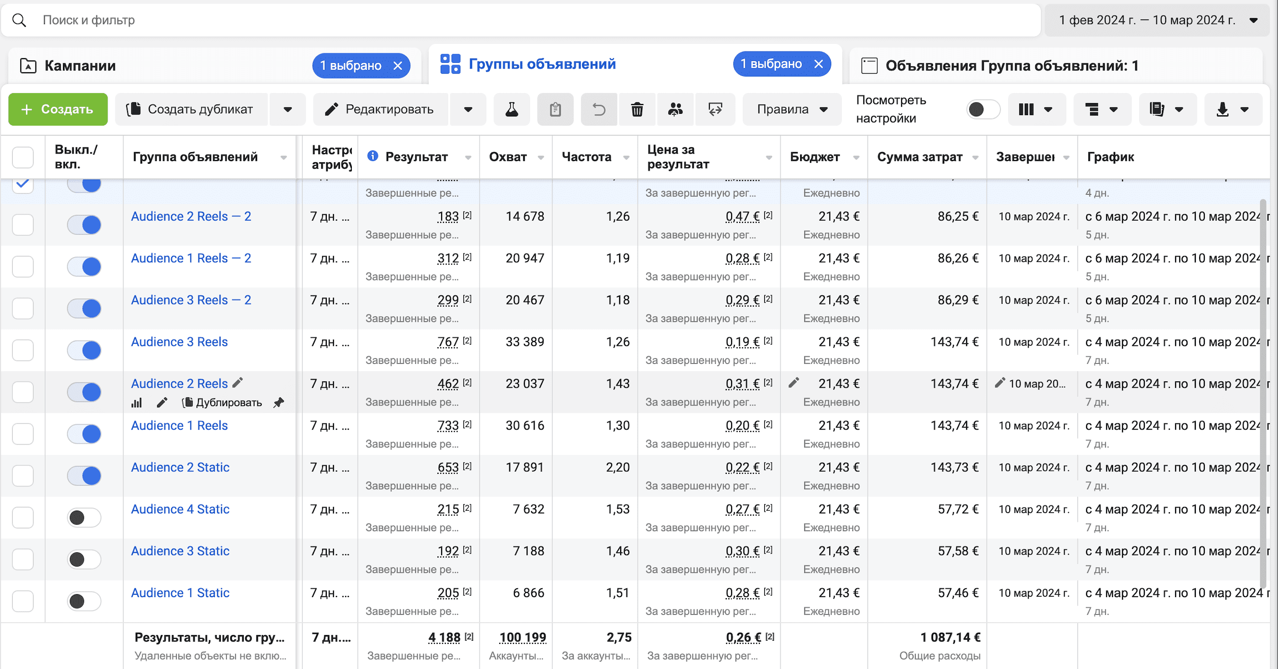Click the audience people icon in toolbar
The width and height of the screenshot is (1278, 669).
(x=675, y=109)
